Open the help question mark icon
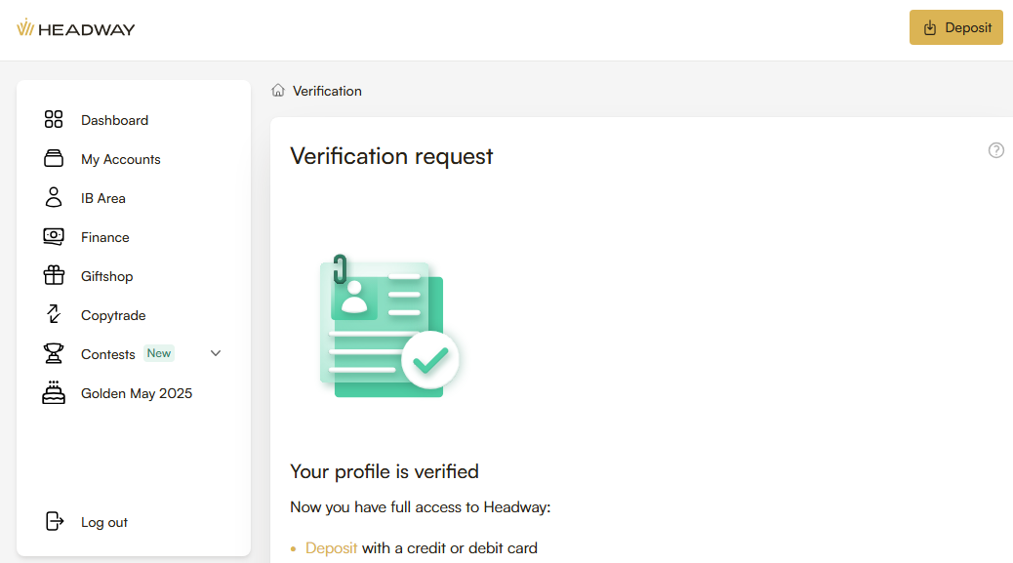Screen dimensions: 1013x563 click(996, 150)
